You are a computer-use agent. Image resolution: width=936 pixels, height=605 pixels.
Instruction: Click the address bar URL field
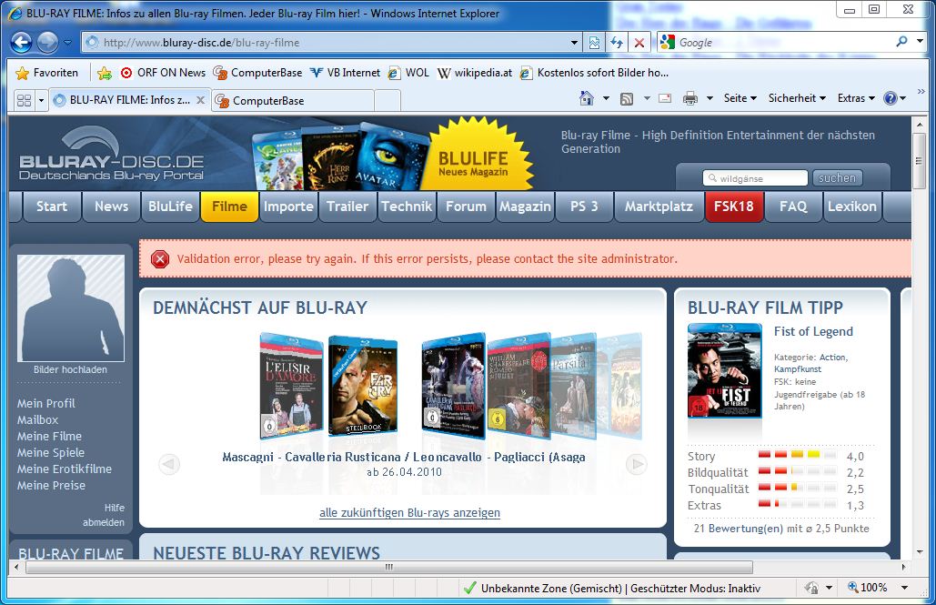(x=326, y=43)
